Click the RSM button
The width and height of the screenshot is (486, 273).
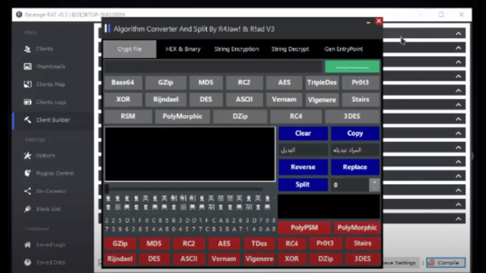[x=128, y=117]
